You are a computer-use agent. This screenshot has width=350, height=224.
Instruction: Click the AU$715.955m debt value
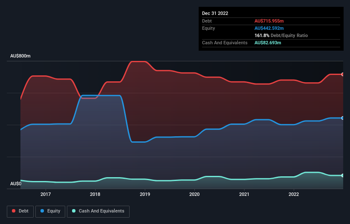269,21
